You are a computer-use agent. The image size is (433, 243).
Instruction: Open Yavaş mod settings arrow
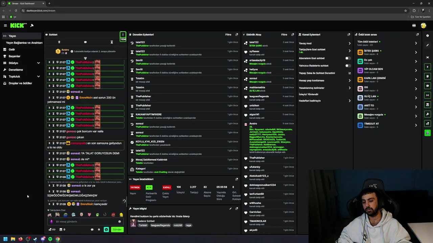coord(349,43)
